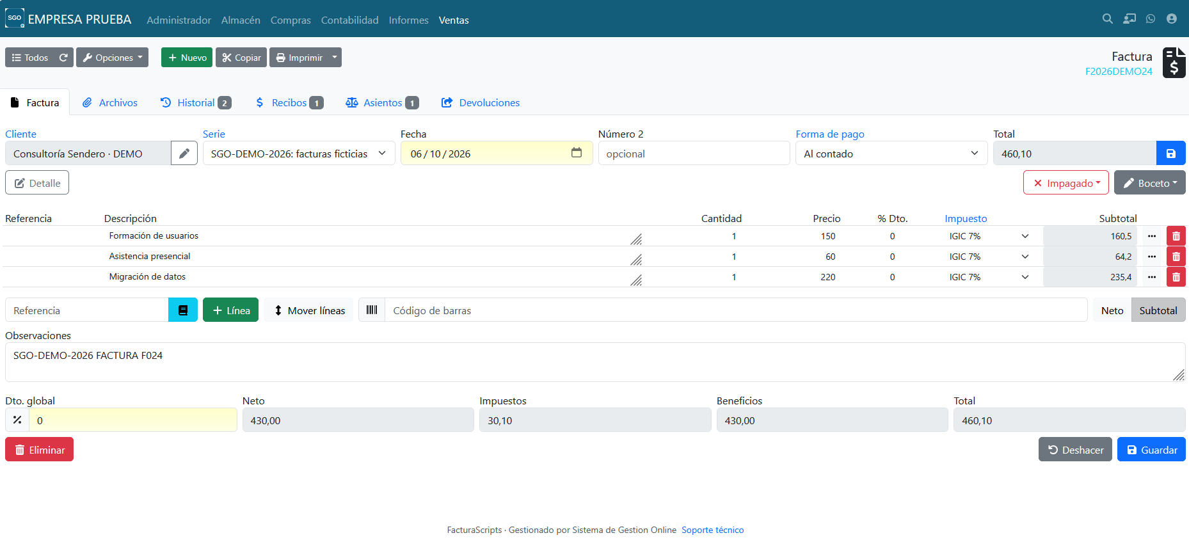Click the red Eliminar button
Screen dimensions: 1189x556
[40, 450]
